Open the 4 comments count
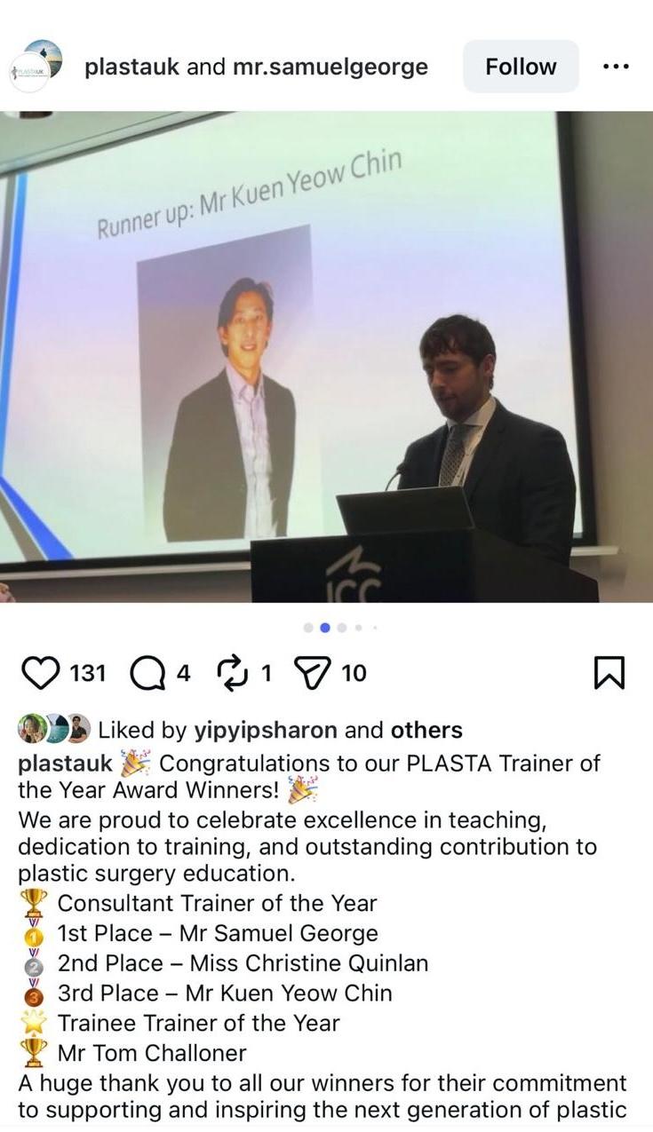The height and width of the screenshot is (1132, 653). click(x=183, y=674)
